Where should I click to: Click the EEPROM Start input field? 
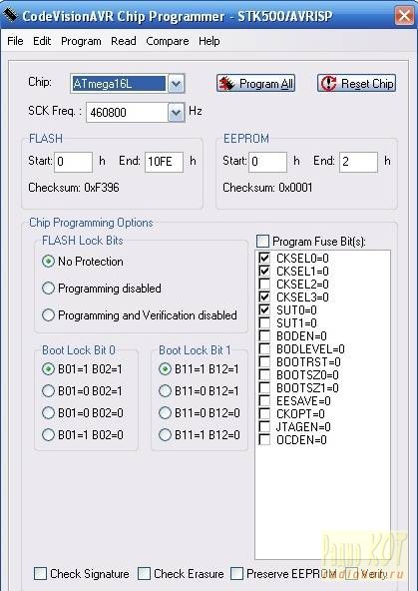click(x=267, y=162)
